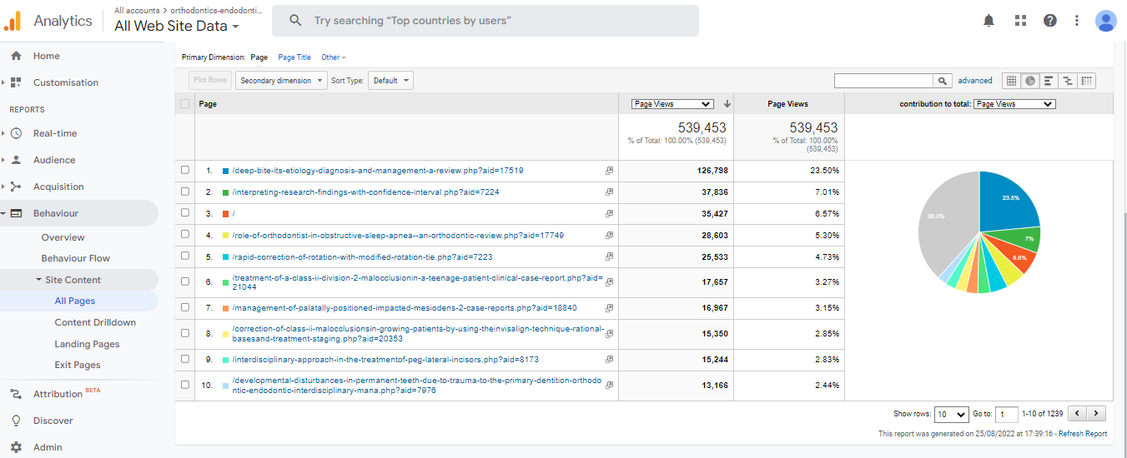Click the table filter search magnifier button
This screenshot has width=1127, height=458.
[x=943, y=81]
